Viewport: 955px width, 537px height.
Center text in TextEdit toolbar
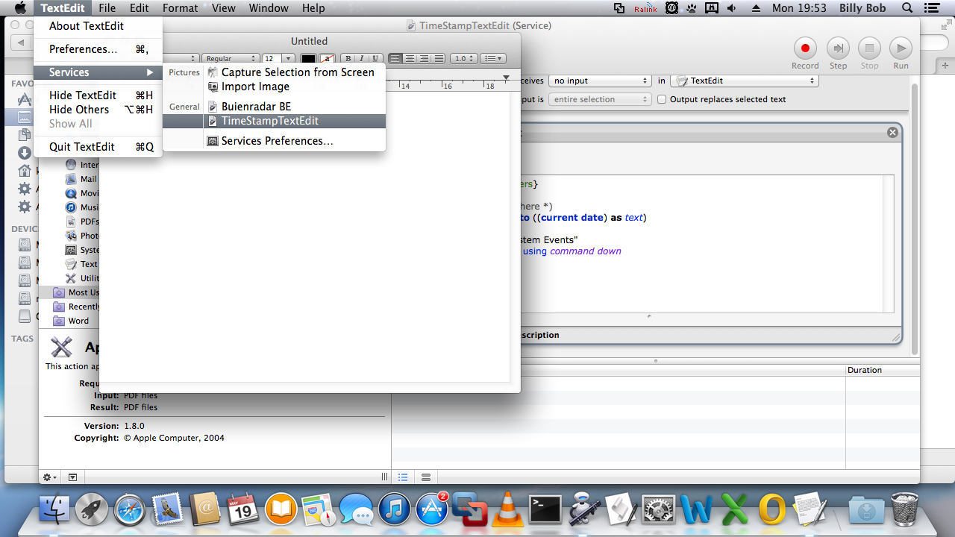[410, 58]
